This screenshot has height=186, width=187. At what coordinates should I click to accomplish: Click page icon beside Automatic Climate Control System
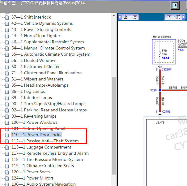coord(7,54)
